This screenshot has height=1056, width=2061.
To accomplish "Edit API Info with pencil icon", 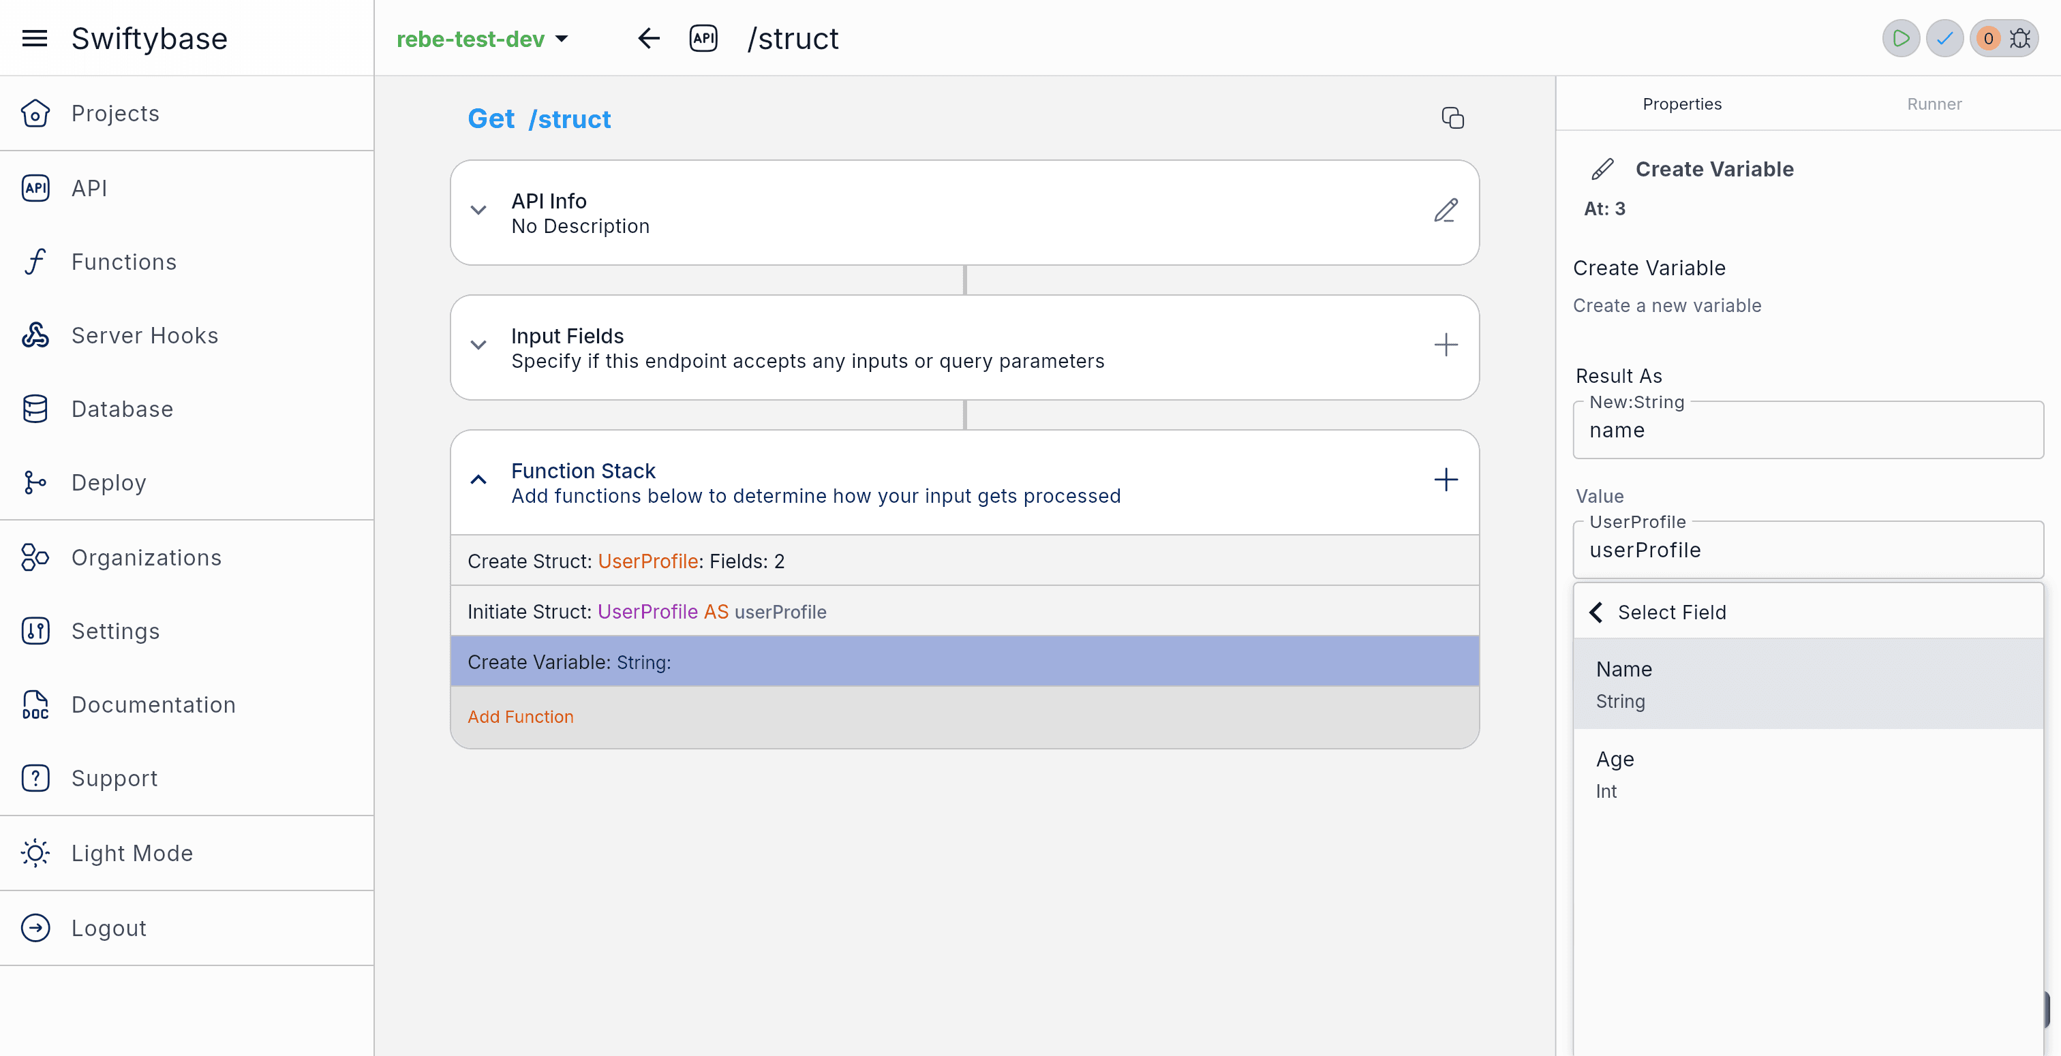I will tap(1446, 211).
